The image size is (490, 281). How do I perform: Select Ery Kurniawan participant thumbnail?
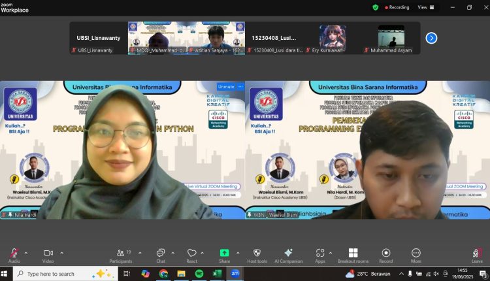coord(333,38)
